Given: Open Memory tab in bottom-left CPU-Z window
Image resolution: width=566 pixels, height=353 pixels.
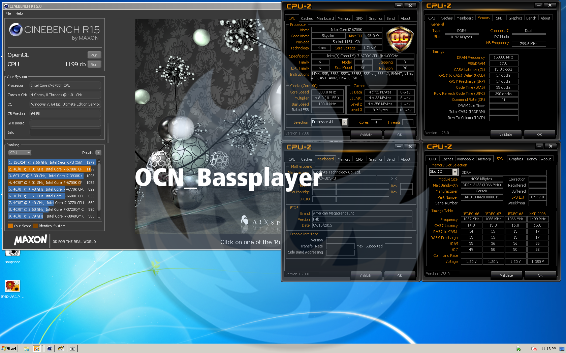Looking at the screenshot, I should [x=344, y=159].
